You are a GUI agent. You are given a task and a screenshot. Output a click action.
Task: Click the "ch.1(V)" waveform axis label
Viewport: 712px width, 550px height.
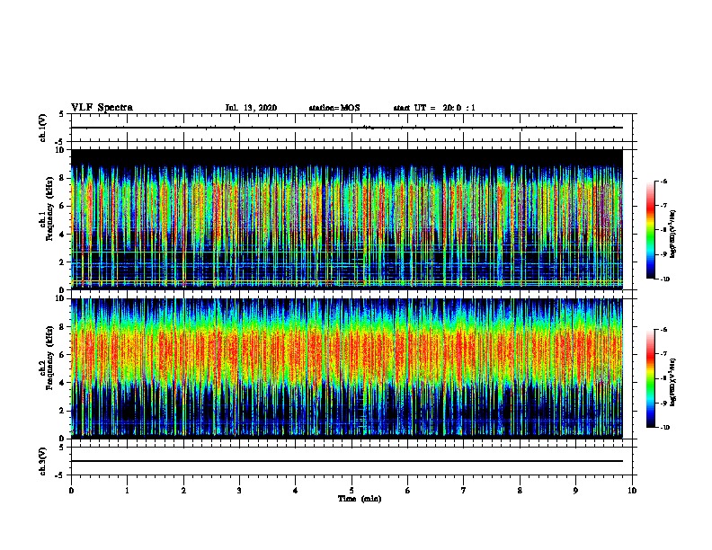(x=43, y=128)
